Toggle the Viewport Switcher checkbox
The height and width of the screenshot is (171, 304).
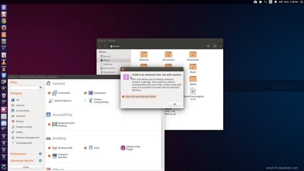point(49,156)
